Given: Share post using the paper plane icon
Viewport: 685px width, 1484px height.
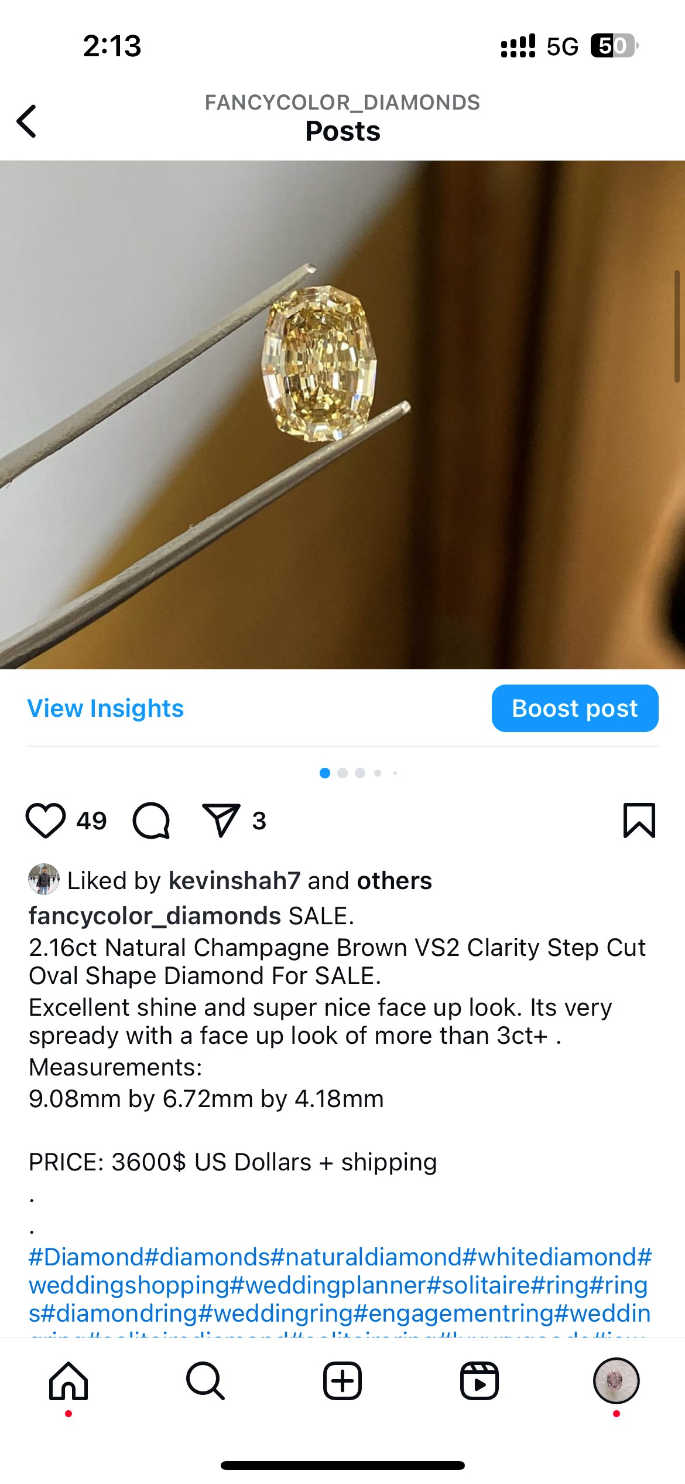Looking at the screenshot, I should [221, 820].
